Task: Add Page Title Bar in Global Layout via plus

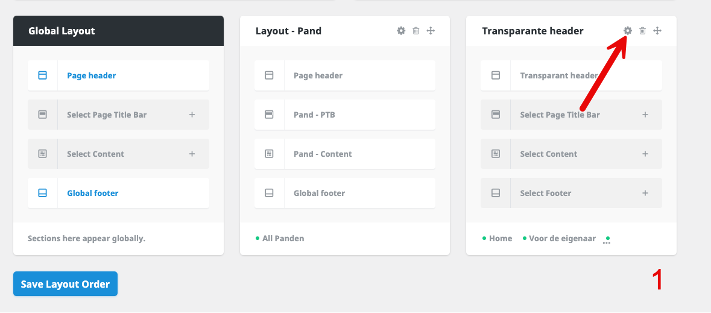Action: (x=192, y=115)
